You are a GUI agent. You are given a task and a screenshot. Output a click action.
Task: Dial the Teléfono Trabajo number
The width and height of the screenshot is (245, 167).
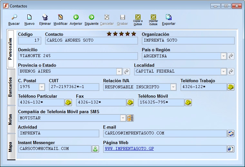231,87
